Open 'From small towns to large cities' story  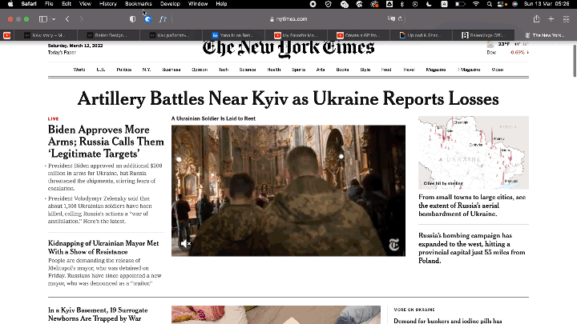pos(472,206)
